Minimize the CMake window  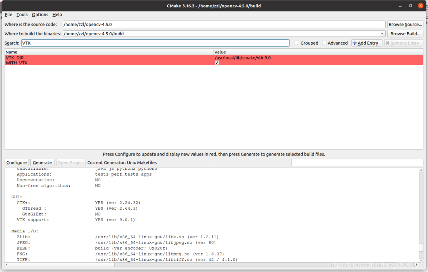pos(400,6)
